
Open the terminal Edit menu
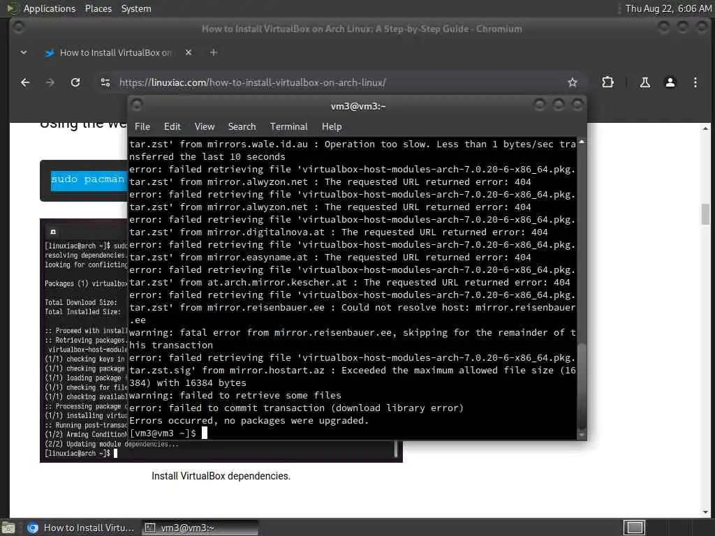tap(172, 127)
